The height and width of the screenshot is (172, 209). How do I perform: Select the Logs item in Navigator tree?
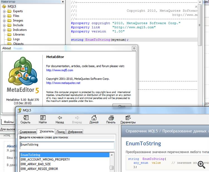pyautogui.click(x=16, y=39)
